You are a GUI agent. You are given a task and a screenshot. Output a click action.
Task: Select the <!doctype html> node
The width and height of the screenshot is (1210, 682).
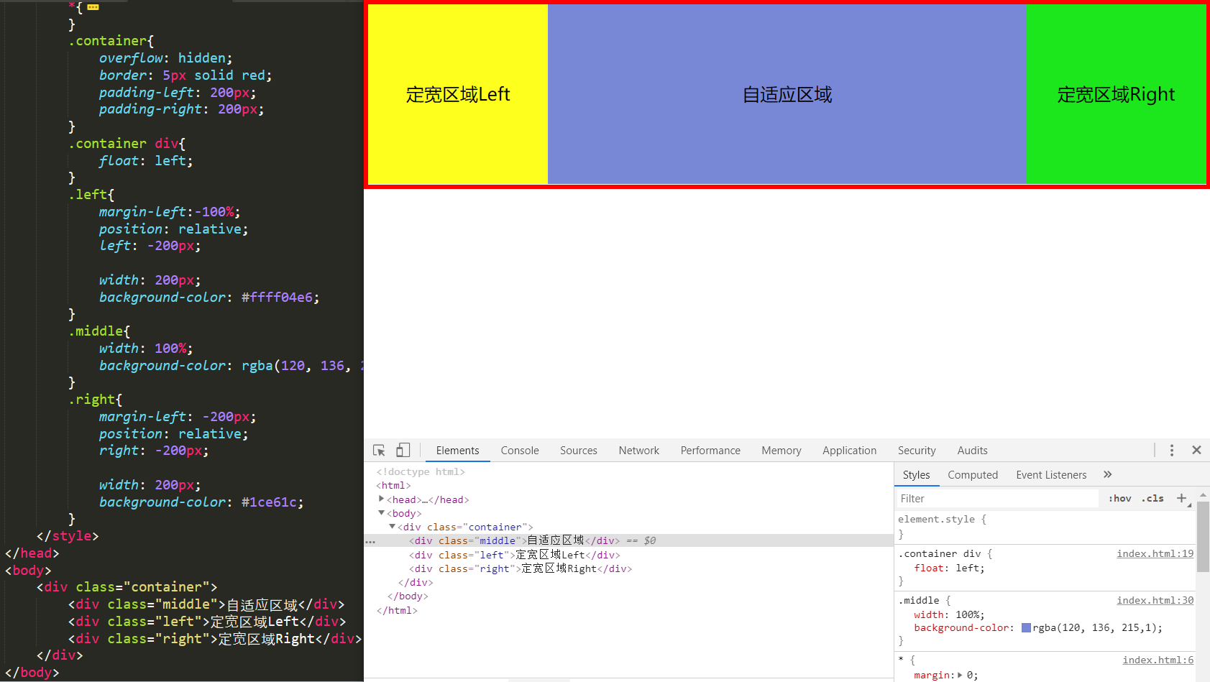click(x=421, y=471)
